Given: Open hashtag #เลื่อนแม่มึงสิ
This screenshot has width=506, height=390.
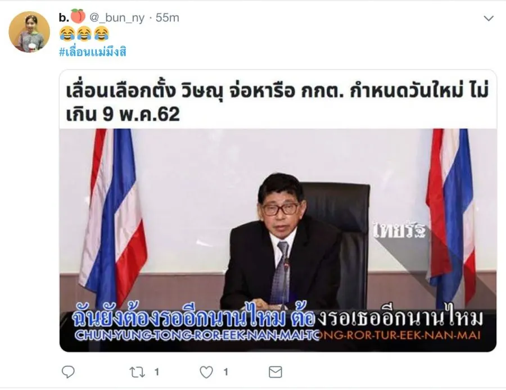Looking at the screenshot, I should [x=93, y=52].
